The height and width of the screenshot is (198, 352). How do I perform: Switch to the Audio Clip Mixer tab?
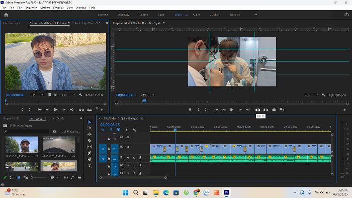[87, 23]
